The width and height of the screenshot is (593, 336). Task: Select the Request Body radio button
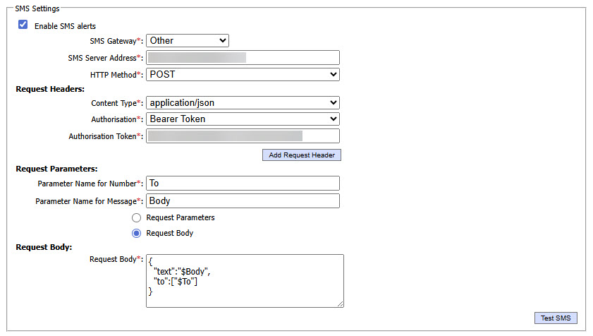(x=137, y=233)
